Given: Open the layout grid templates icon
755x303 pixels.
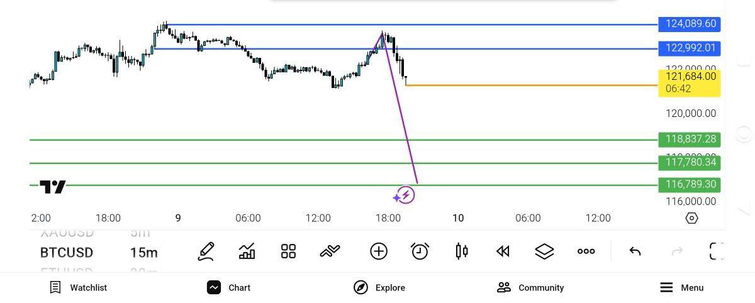Looking at the screenshot, I should [288, 251].
